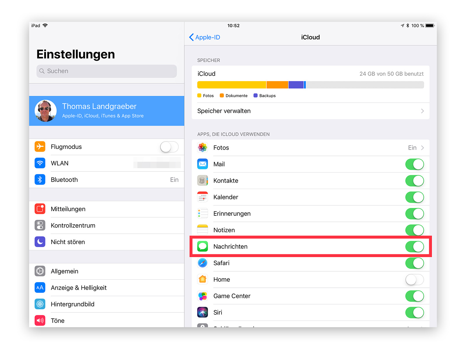Tap the Nachrichten speech bubble icon
Screen dimensions: 466x349
click(202, 246)
